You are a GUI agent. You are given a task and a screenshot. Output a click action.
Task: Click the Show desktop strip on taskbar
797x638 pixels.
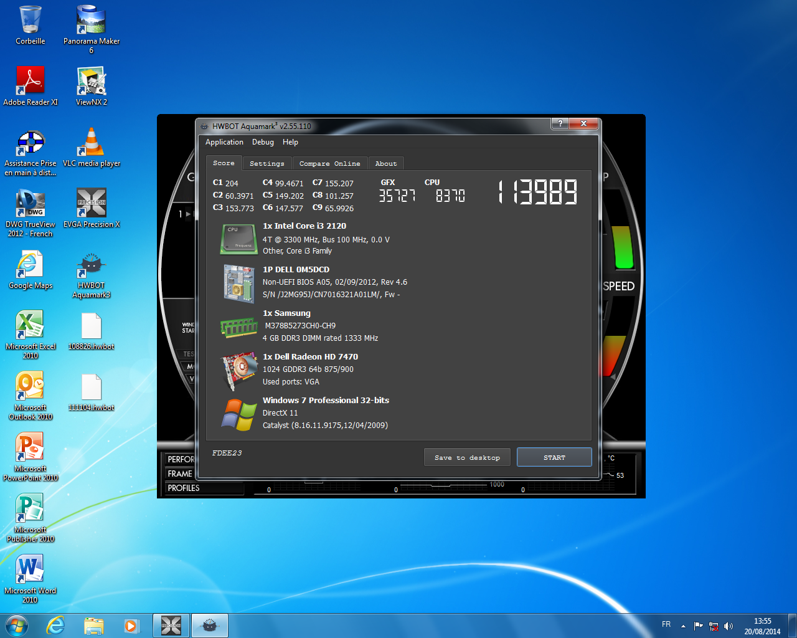(792, 626)
